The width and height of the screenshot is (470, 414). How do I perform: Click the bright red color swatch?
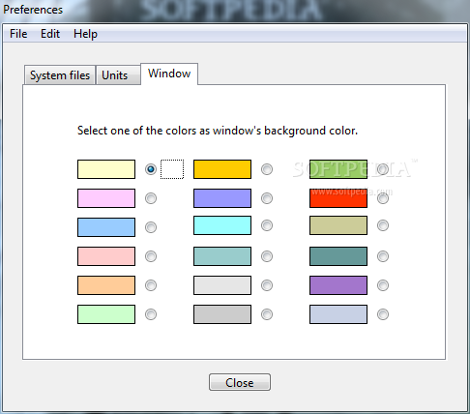point(338,198)
